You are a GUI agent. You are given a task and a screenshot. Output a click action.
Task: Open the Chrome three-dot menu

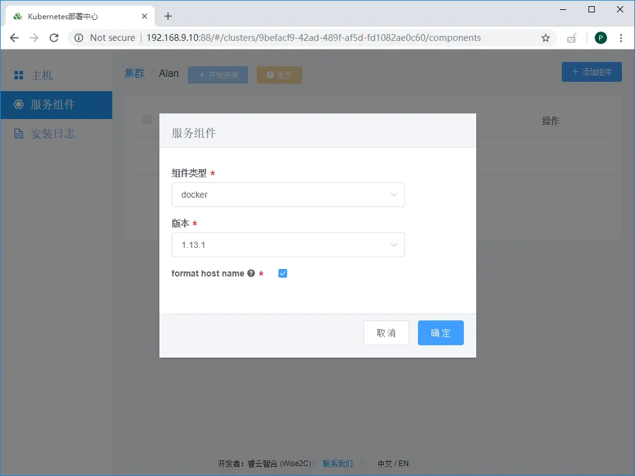coord(621,38)
